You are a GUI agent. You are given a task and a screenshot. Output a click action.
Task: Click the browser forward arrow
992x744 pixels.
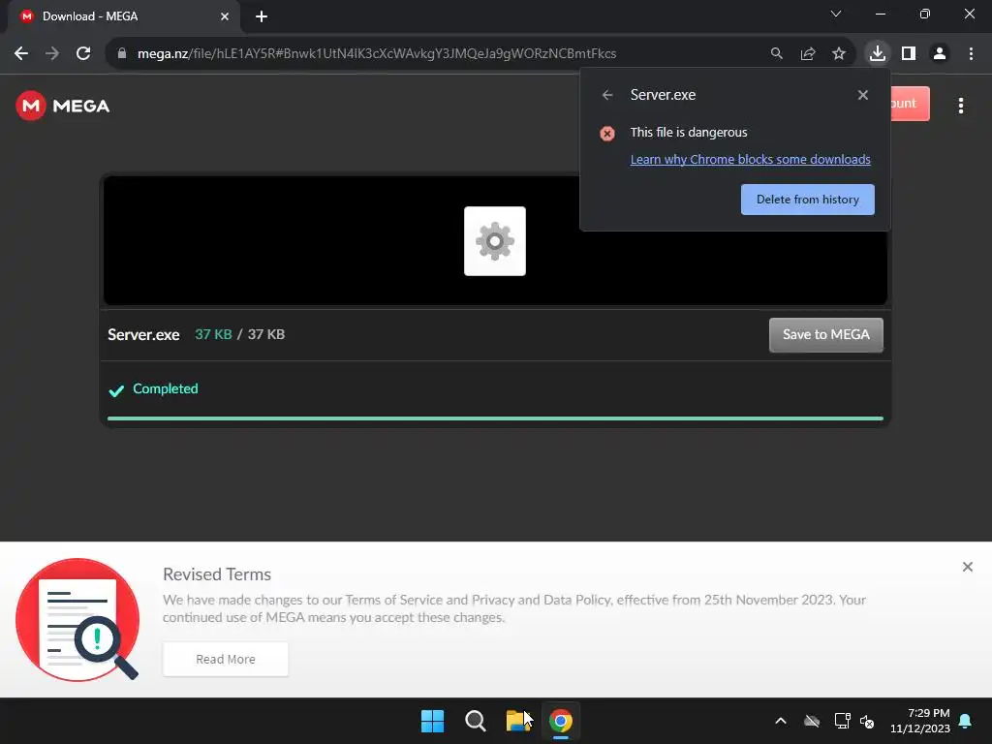coord(52,54)
